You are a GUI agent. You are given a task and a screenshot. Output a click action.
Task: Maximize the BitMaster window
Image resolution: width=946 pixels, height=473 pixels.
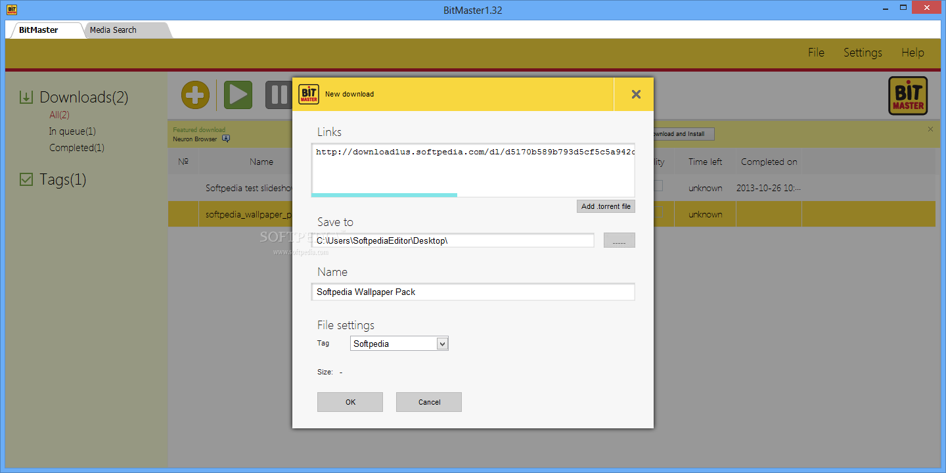pyautogui.click(x=902, y=7)
